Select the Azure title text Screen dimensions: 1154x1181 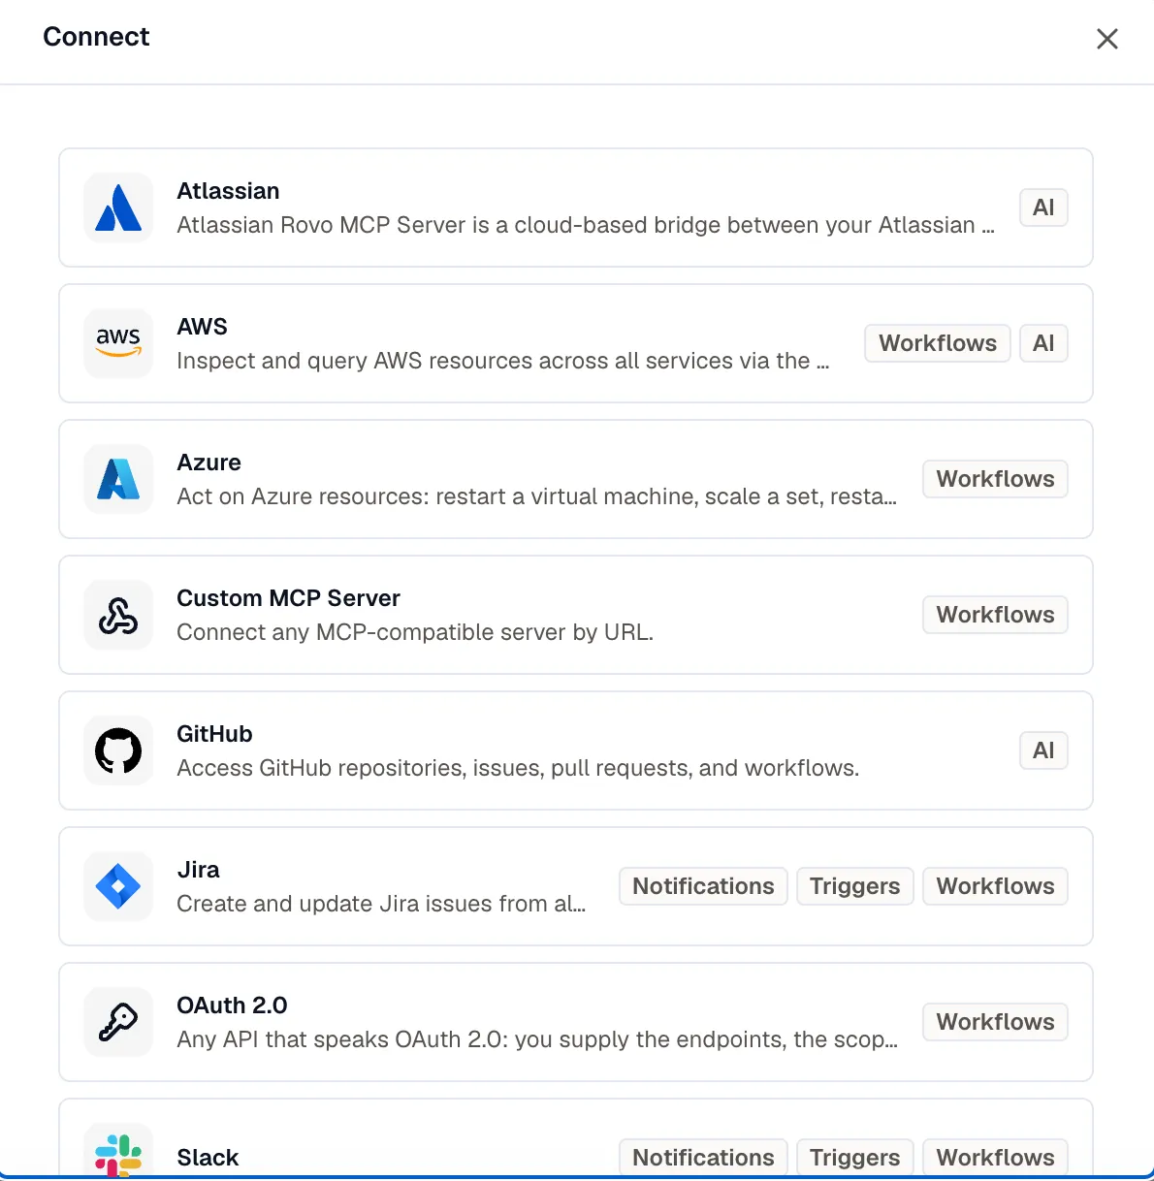coord(208,463)
